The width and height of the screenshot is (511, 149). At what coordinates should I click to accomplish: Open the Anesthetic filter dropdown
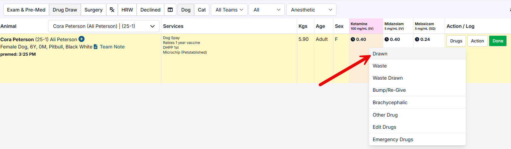click(311, 10)
